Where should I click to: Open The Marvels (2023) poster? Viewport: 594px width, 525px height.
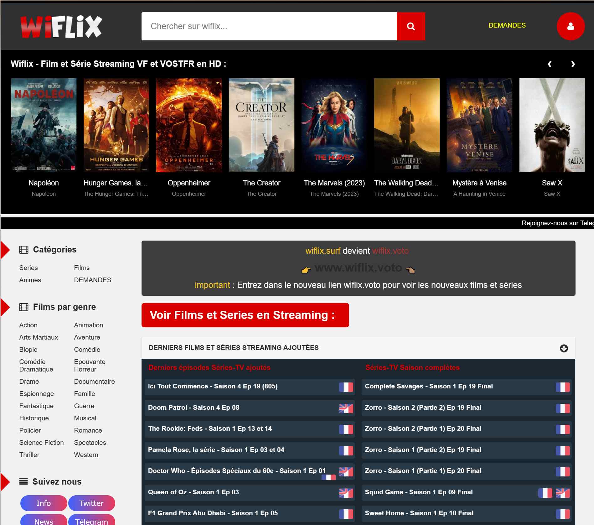coord(334,125)
